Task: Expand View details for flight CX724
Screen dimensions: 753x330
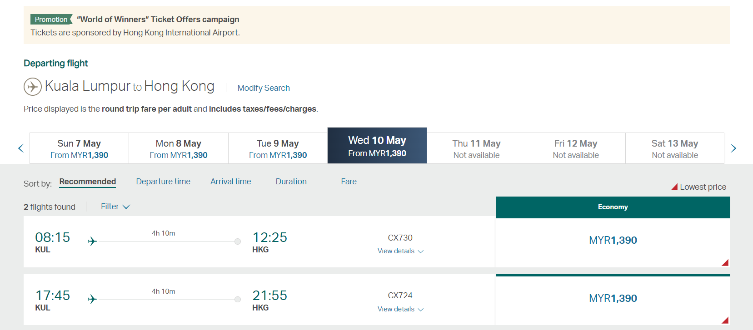Action: [400, 309]
